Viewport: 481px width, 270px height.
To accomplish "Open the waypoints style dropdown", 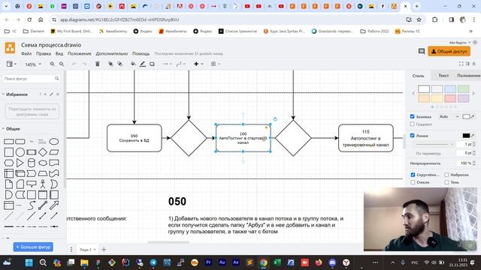I will (x=181, y=64).
